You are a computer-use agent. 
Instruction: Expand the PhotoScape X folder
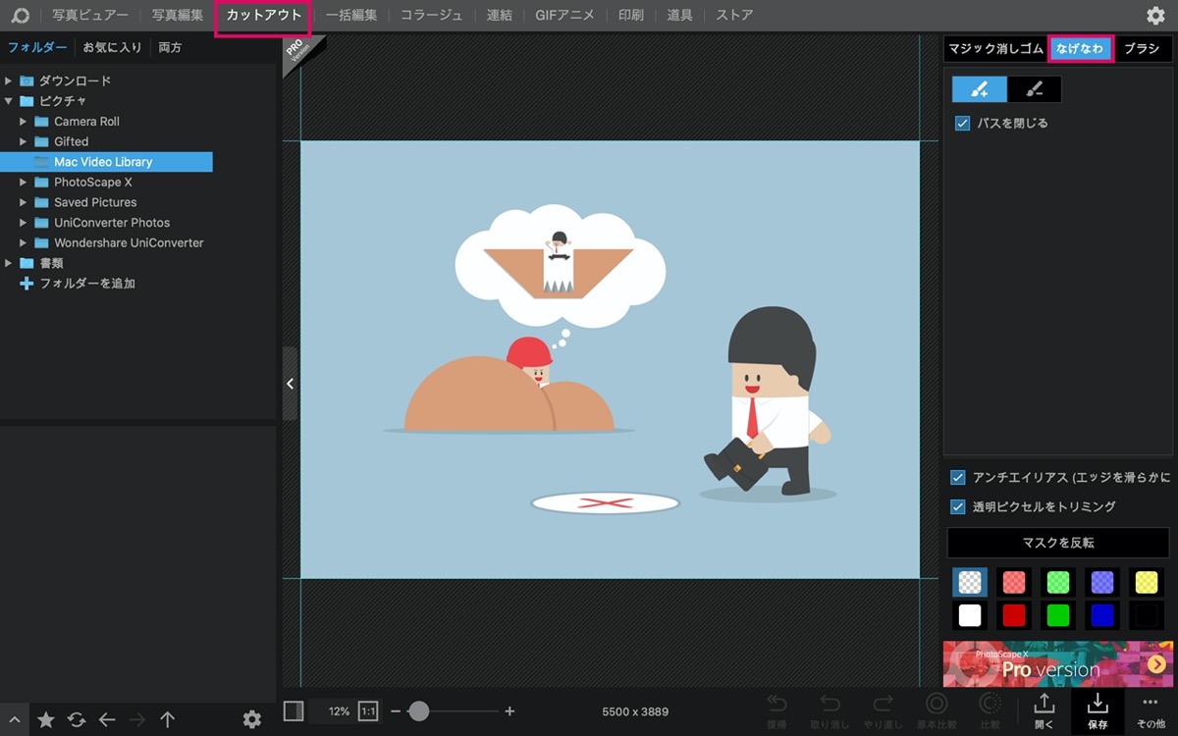(x=24, y=183)
